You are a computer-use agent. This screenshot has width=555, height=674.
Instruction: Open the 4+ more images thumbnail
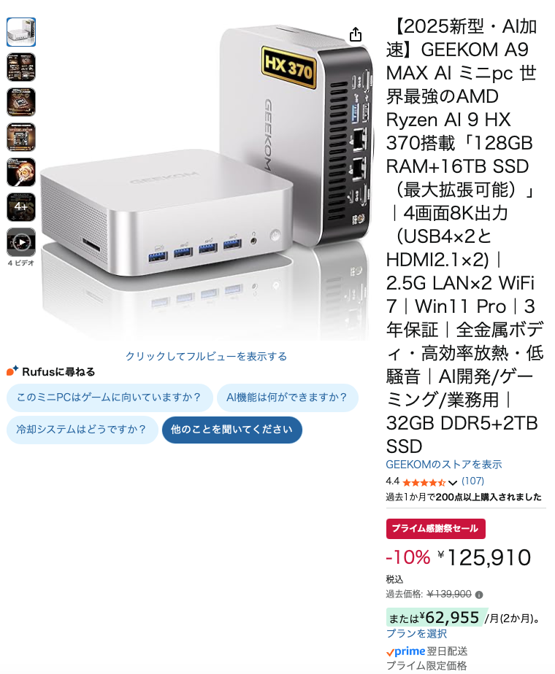(x=21, y=207)
